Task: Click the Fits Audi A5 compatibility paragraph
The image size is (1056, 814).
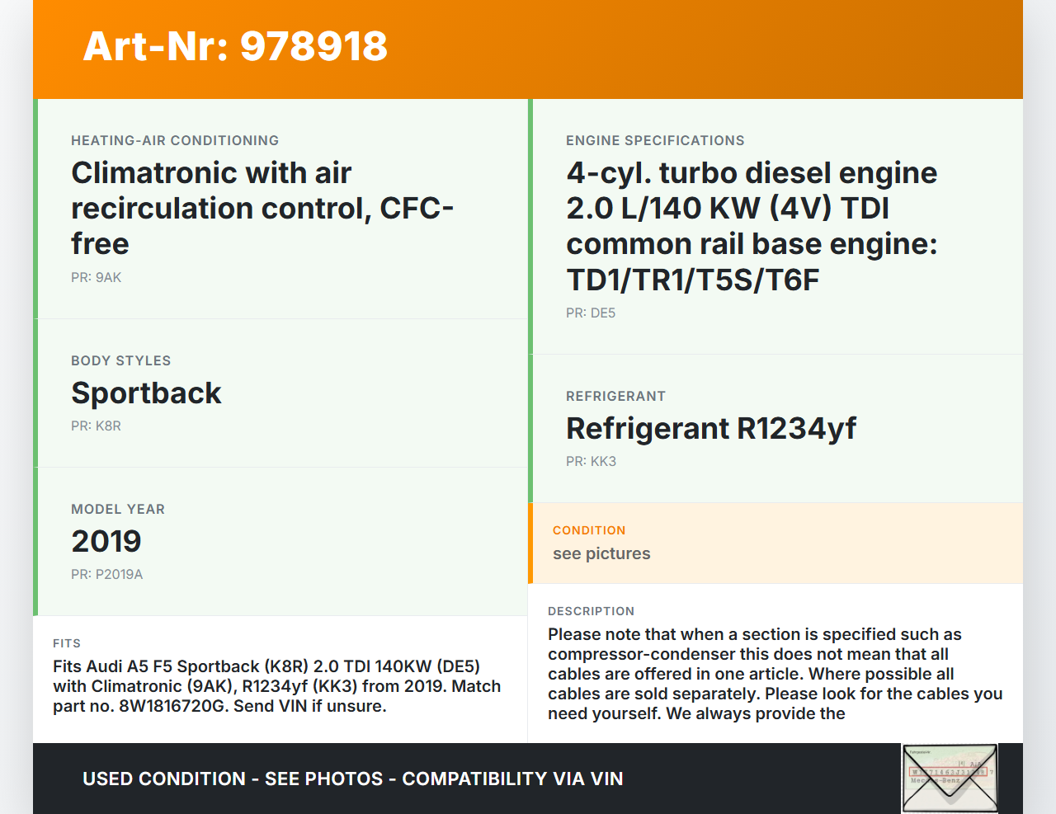Action: coord(276,686)
